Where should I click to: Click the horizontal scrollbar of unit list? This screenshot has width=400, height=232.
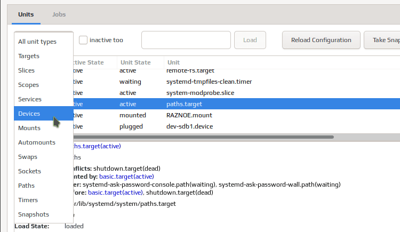coord(203,137)
